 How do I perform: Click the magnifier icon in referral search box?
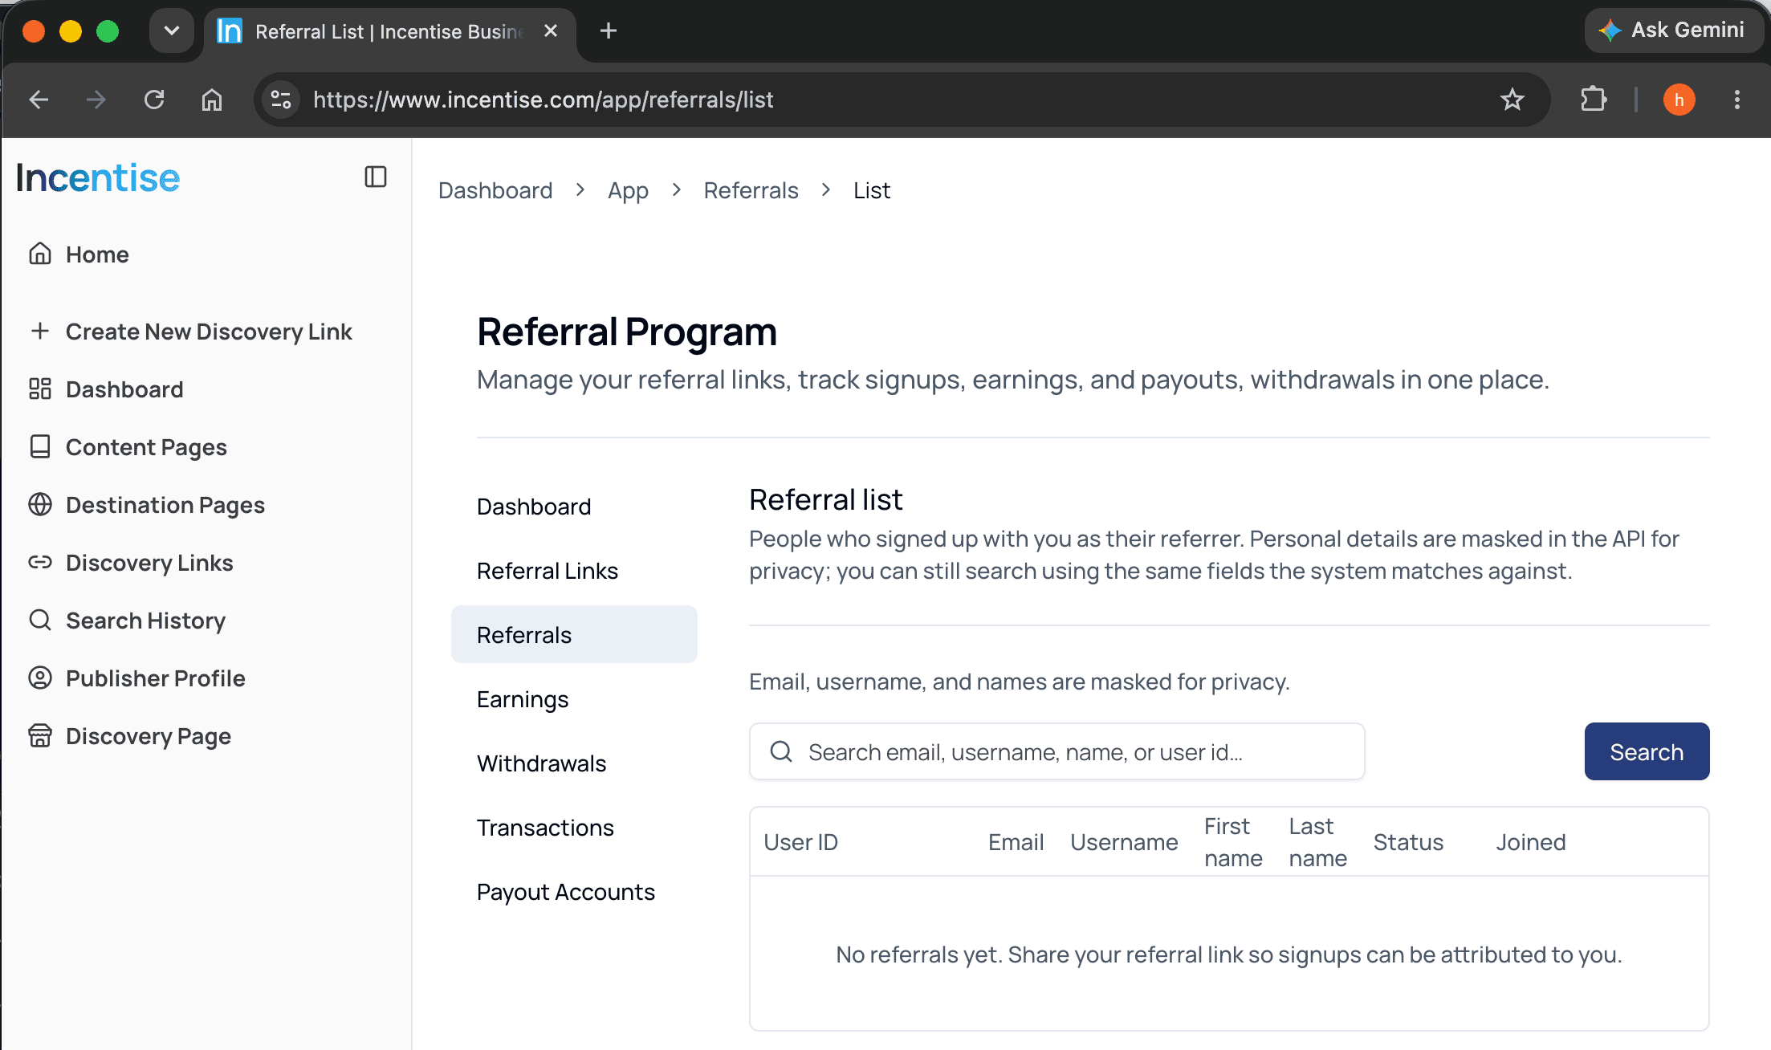(x=781, y=751)
